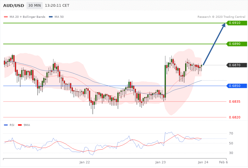Click the 0.6835 support level label
Viewport: 248px width, 168px height.
pyautogui.click(x=235, y=101)
